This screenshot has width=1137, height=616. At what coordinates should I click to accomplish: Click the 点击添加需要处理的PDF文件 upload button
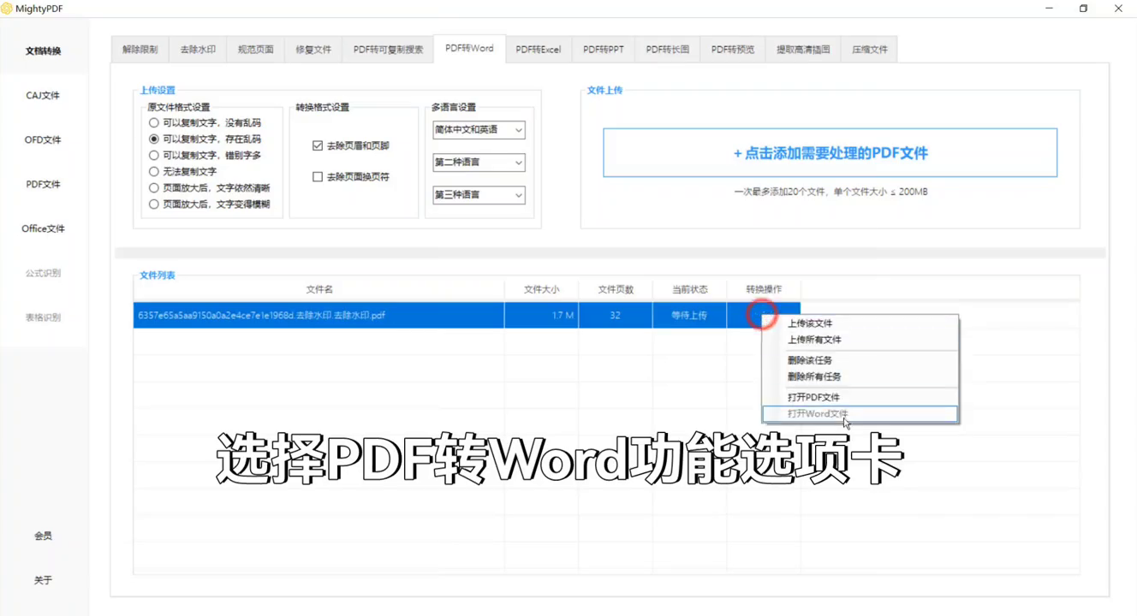click(x=830, y=153)
